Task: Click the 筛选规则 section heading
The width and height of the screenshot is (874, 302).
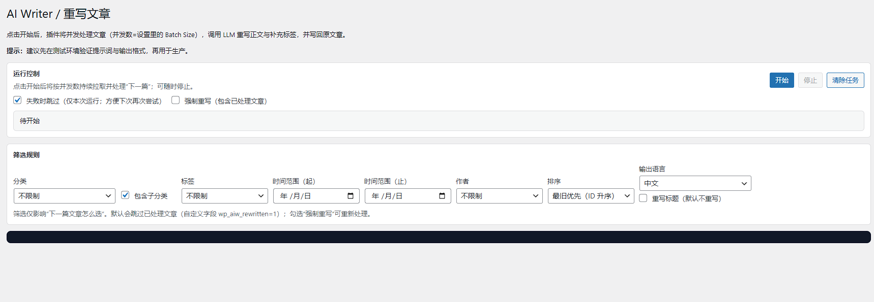Action: click(x=26, y=155)
